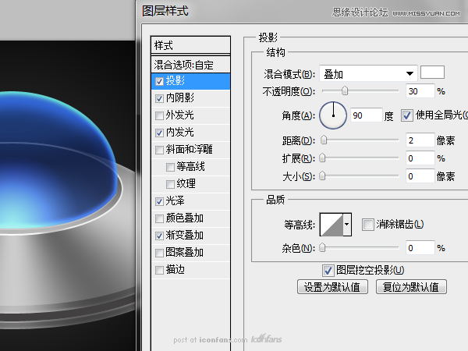Image resolution: width=468 pixels, height=351 pixels.
Task: Enable the 外发光 outer glow checkbox
Action: tap(159, 115)
